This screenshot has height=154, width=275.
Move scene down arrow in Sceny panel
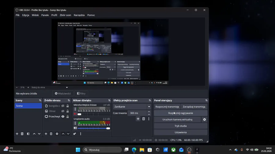pyautogui.click(x=39, y=134)
